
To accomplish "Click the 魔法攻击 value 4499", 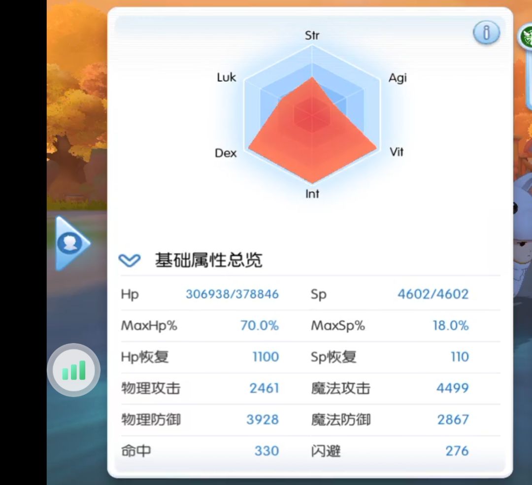I will pos(453,388).
